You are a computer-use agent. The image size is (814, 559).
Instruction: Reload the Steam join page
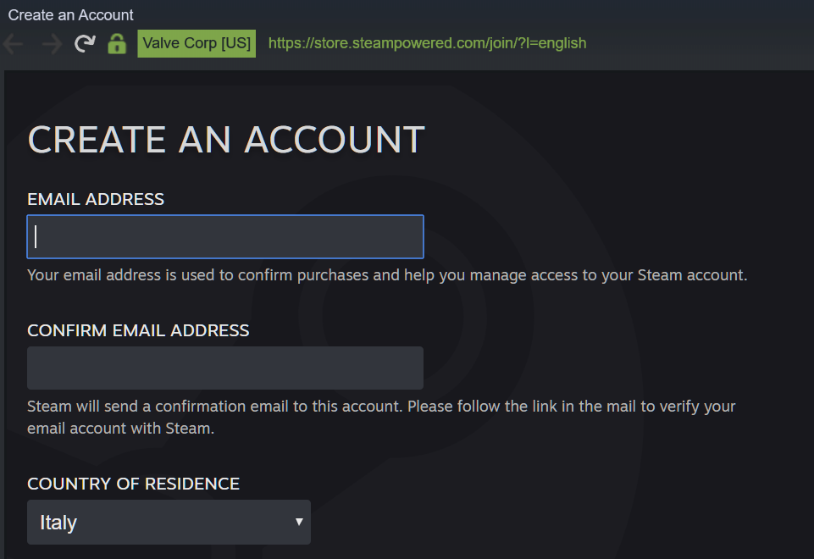coord(85,44)
